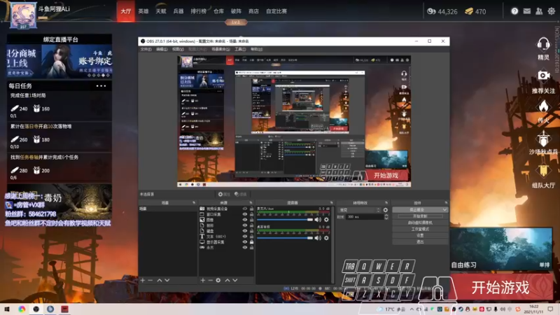Adjust transition duration 300 ms stepper arrows

(386, 217)
